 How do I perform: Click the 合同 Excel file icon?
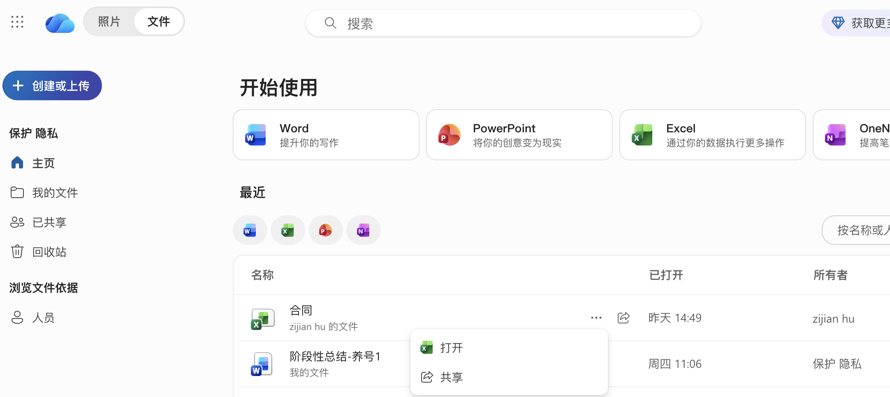[262, 319]
